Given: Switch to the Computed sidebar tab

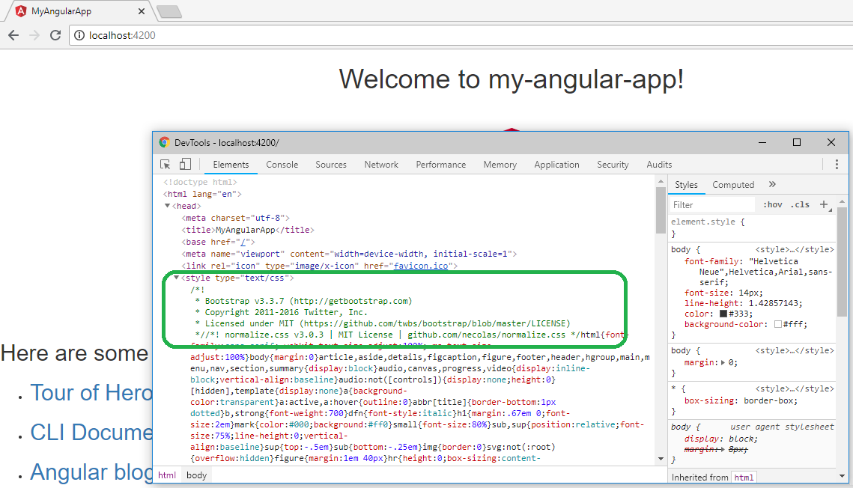Looking at the screenshot, I should (733, 185).
